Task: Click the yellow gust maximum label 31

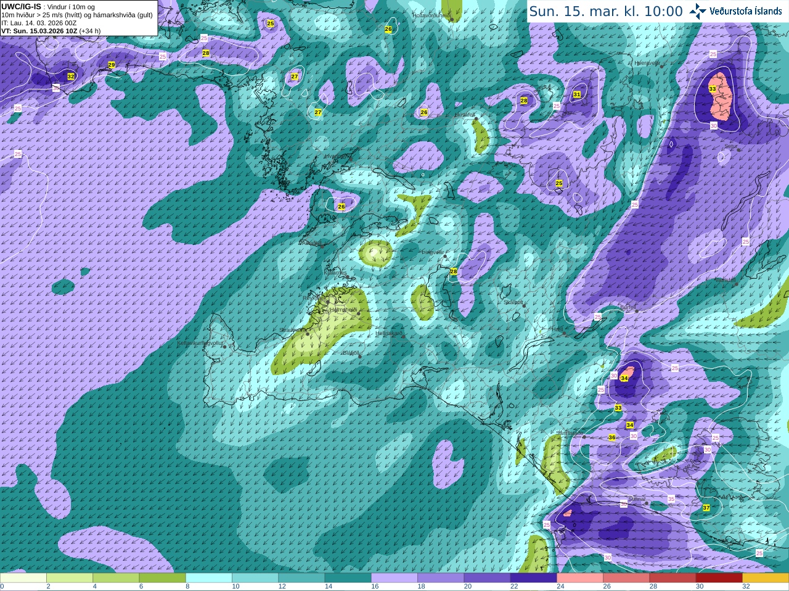Action: tap(577, 94)
